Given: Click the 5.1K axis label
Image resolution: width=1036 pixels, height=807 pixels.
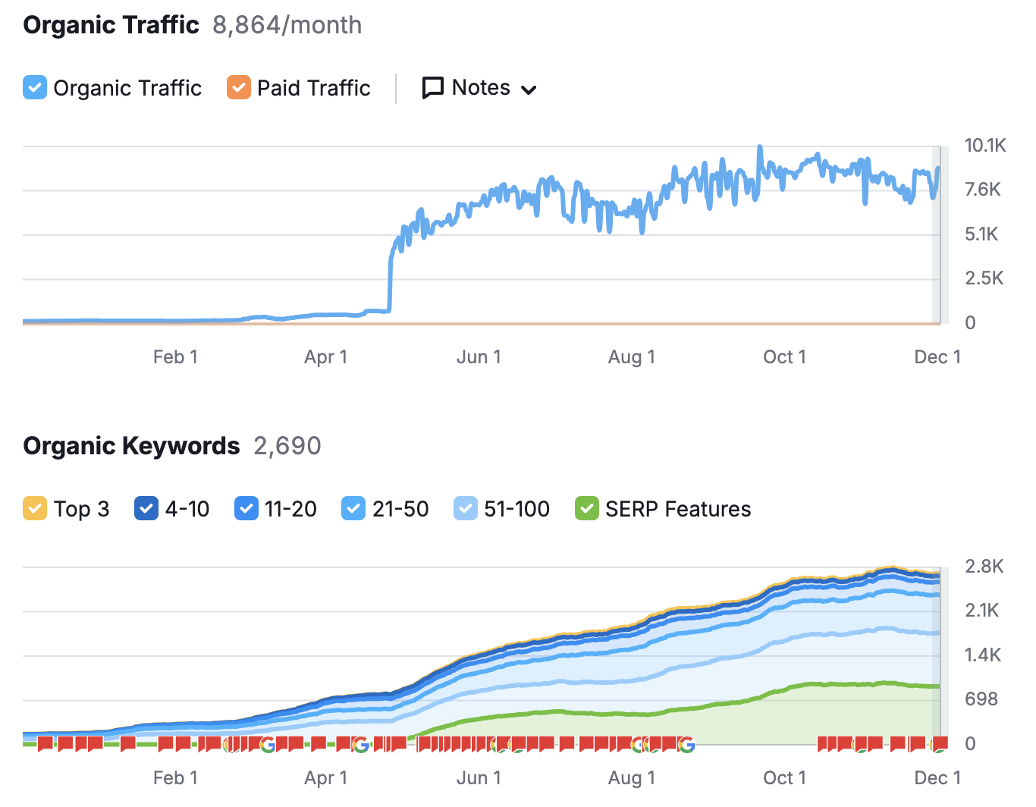Looking at the screenshot, I should [x=981, y=234].
